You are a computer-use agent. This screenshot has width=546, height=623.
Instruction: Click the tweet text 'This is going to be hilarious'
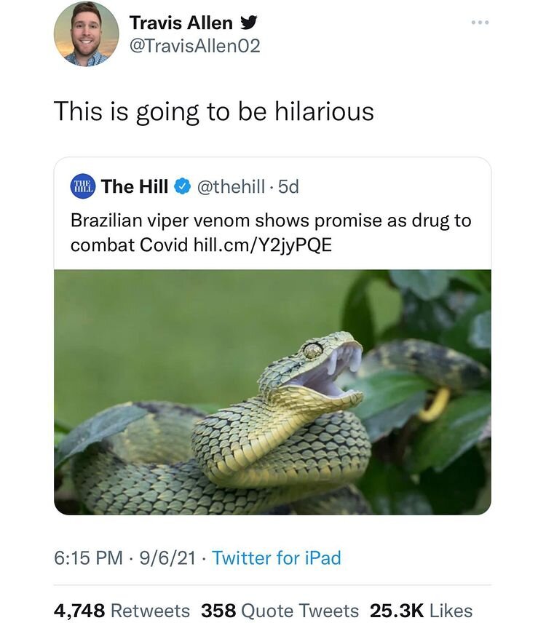pos(214,111)
